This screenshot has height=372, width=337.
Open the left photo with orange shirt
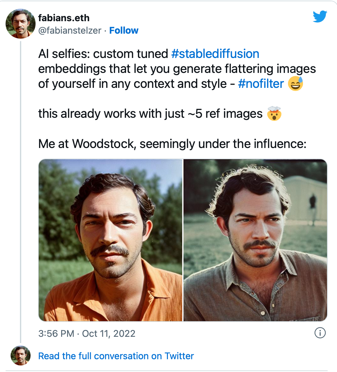click(110, 240)
